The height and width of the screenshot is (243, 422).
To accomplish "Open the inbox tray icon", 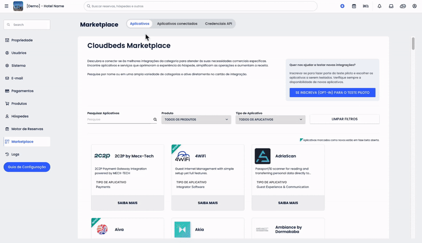I will coord(391,6).
